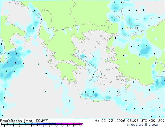Click the '(00+30)' forecast offset text
This screenshot has width=165, height=127.
pos(157,121)
